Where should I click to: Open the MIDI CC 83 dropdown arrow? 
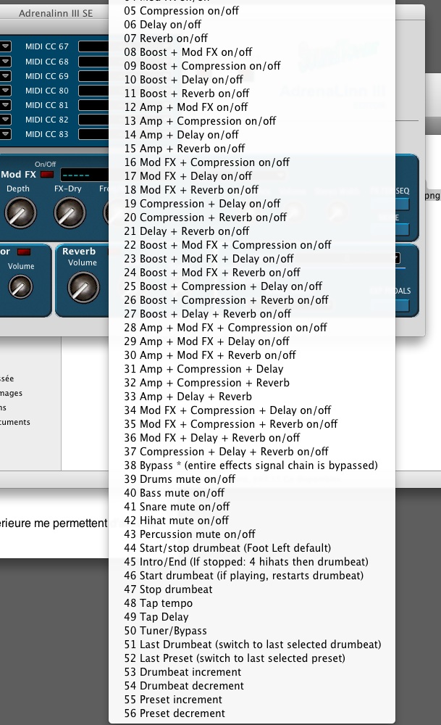[5, 134]
